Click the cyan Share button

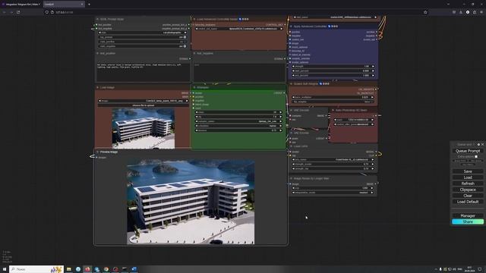point(468,221)
